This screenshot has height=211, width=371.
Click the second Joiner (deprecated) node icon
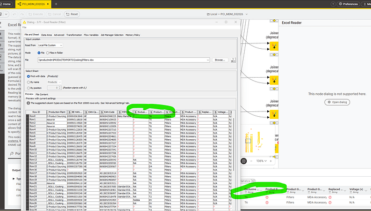pyautogui.click(x=274, y=80)
